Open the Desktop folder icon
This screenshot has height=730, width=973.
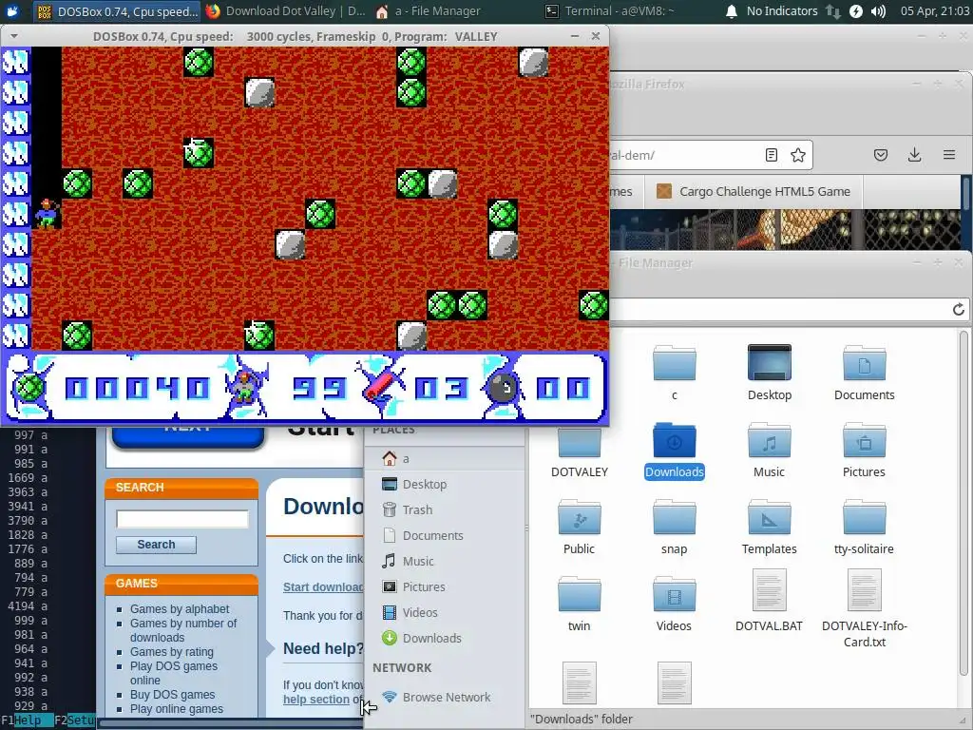pyautogui.click(x=770, y=373)
